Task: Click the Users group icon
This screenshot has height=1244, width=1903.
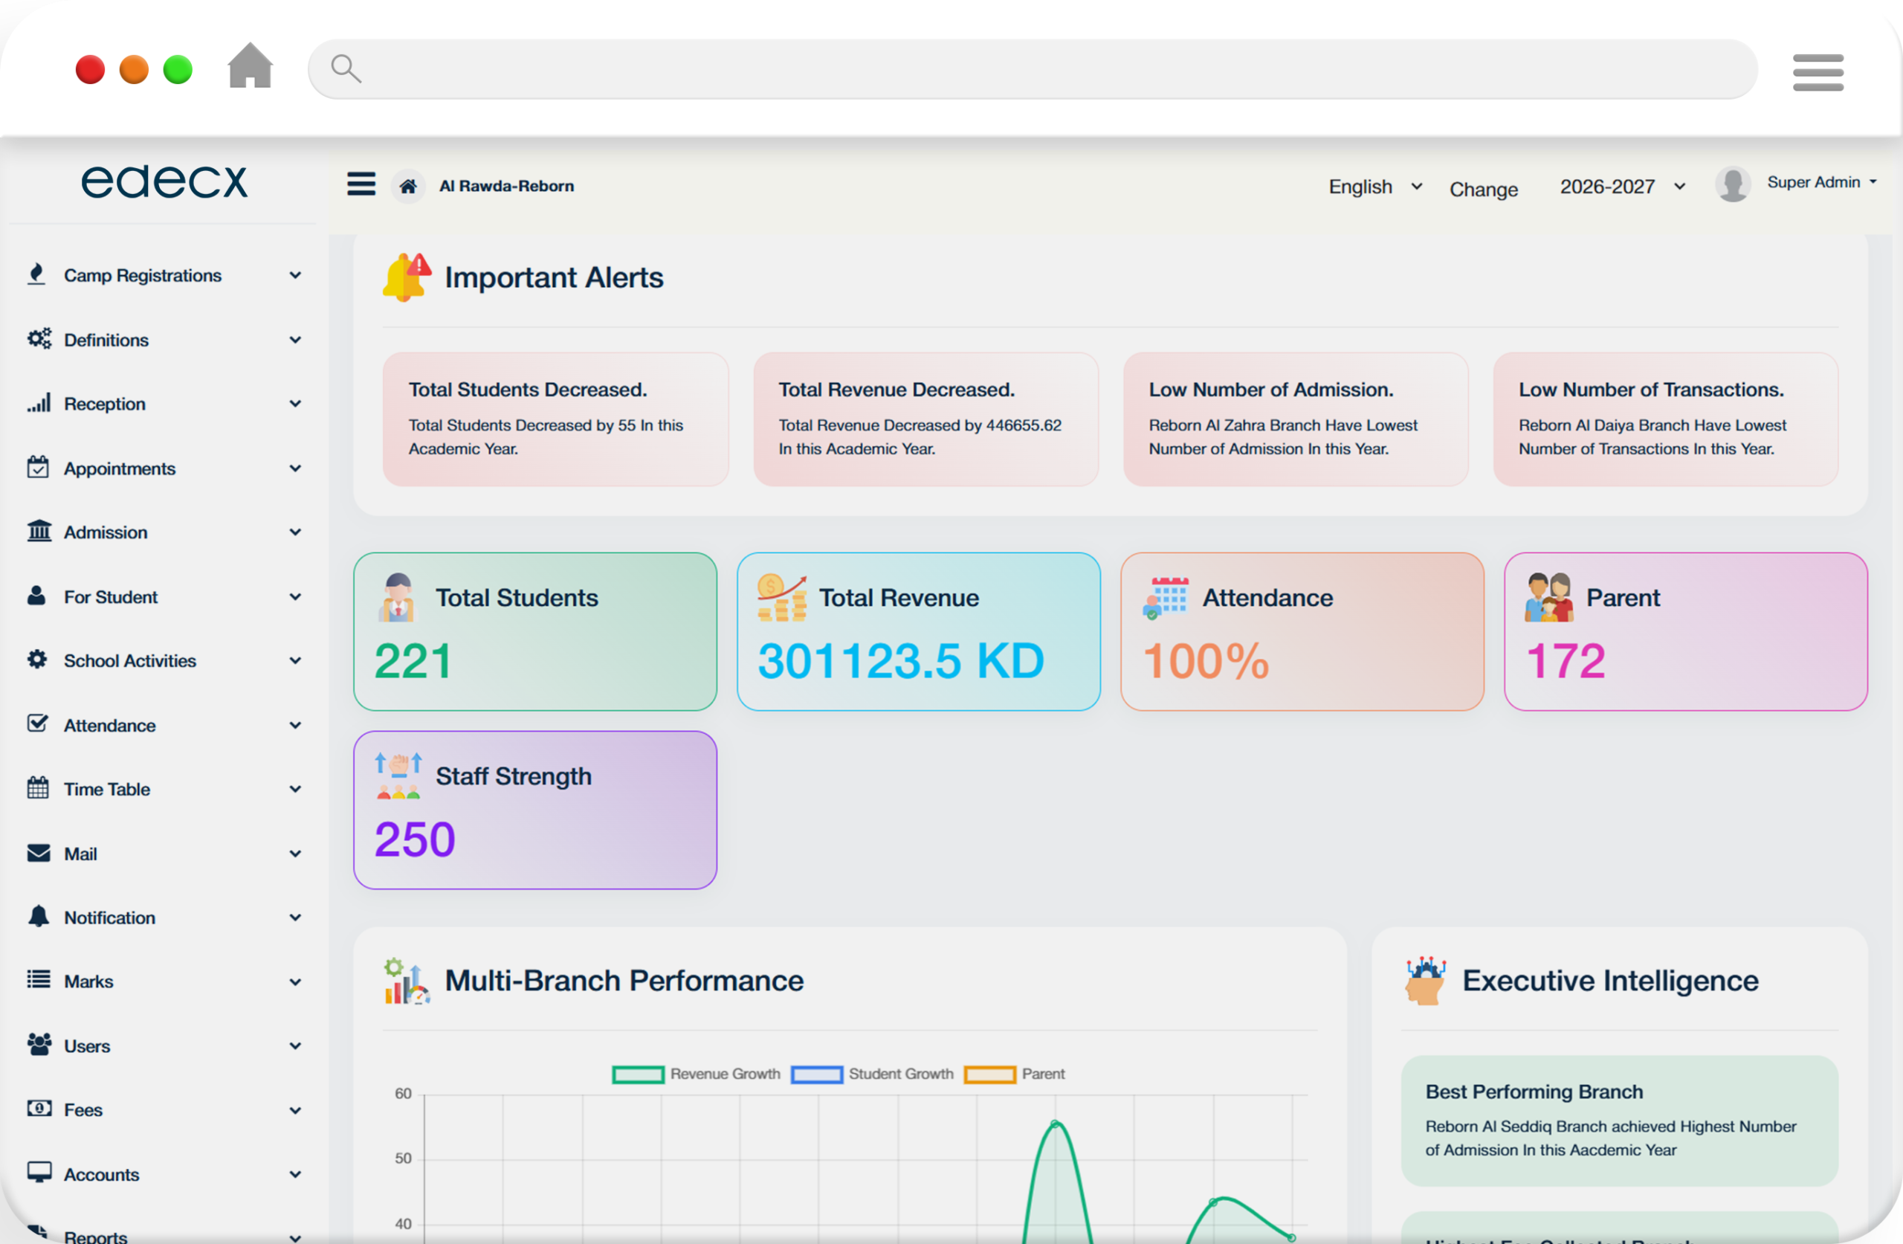Action: tap(39, 1045)
